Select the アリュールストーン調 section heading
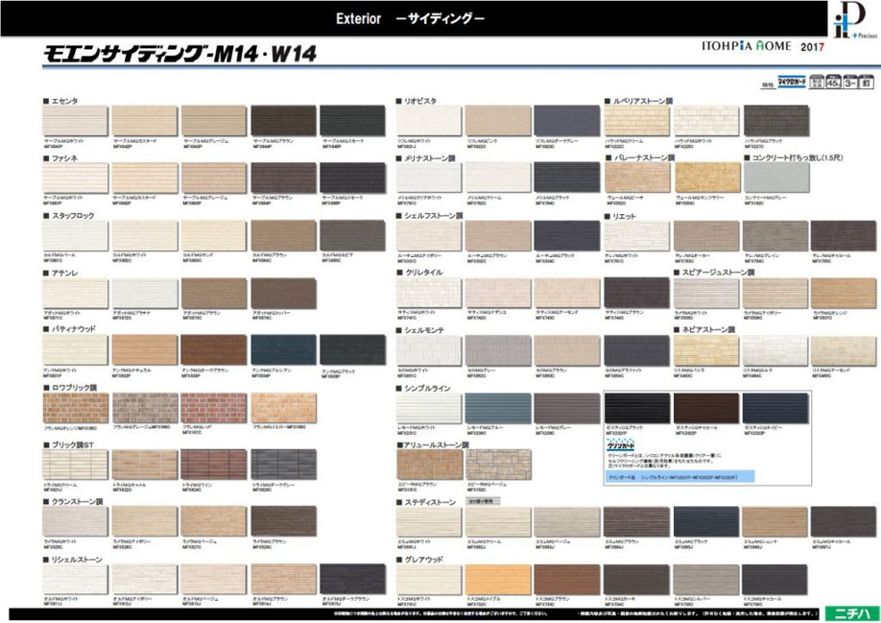The height and width of the screenshot is (623, 881). coord(433,444)
